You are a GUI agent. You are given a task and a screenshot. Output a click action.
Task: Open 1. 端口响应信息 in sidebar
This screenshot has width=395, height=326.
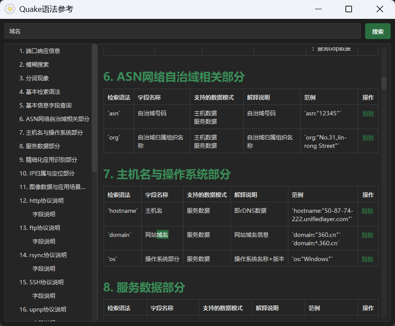click(40, 51)
